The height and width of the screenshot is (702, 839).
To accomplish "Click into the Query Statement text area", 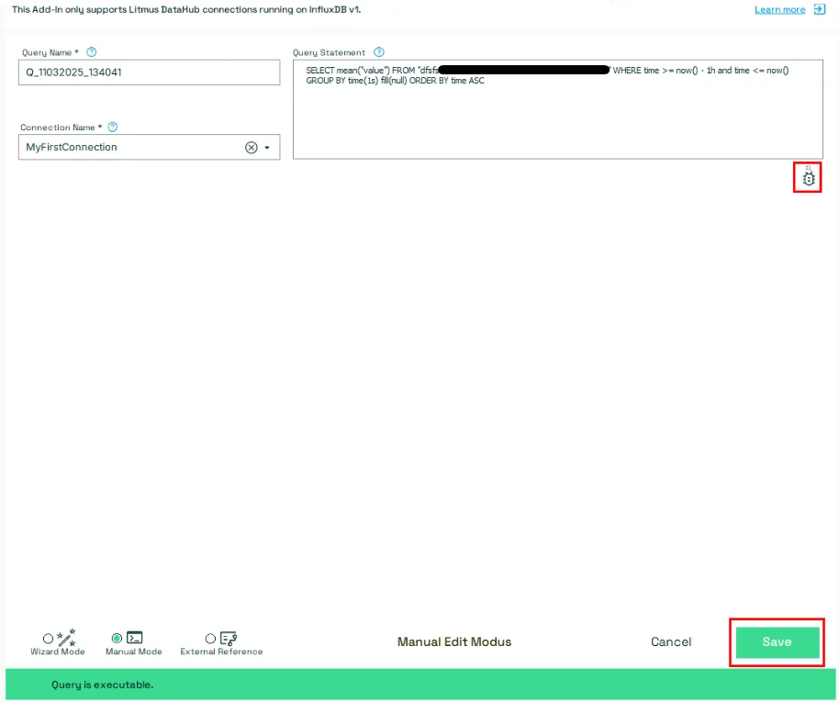I will (x=557, y=109).
